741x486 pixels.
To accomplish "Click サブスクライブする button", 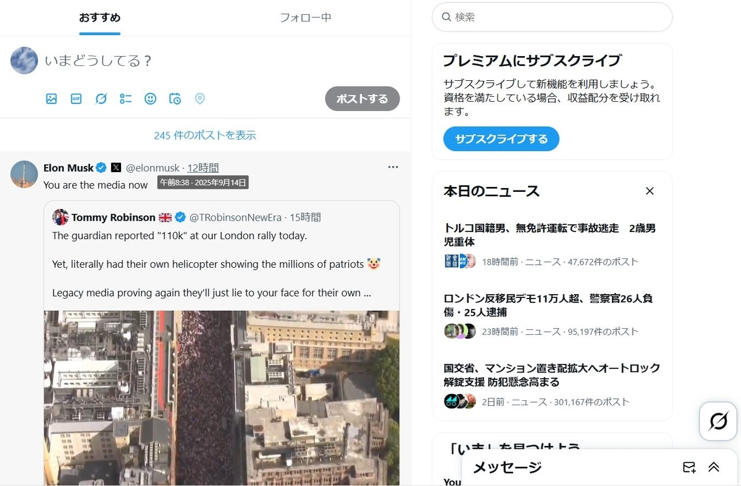I will [501, 139].
